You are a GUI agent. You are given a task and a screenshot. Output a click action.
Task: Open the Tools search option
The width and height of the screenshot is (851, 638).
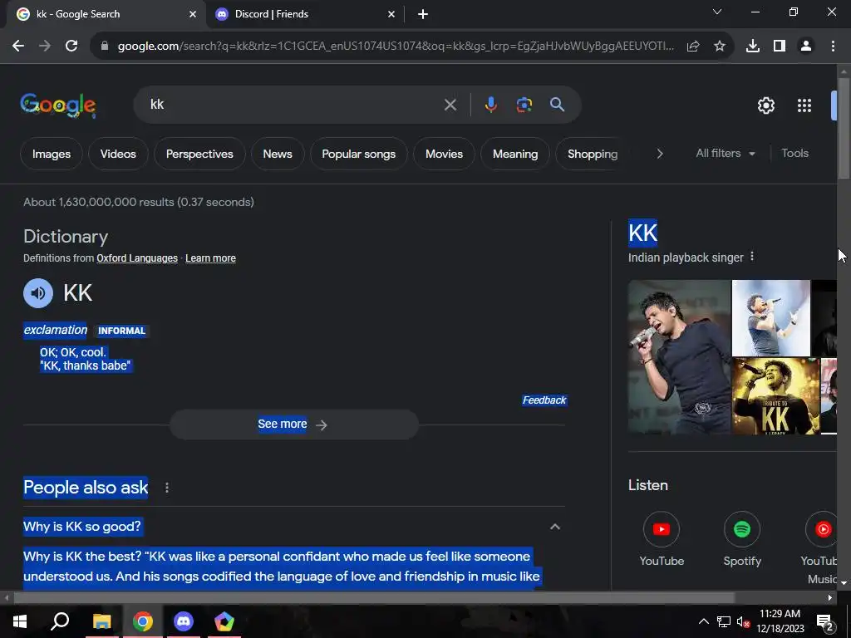coord(794,154)
